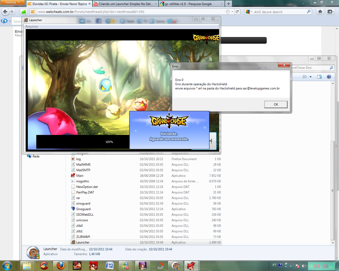Click the AVG Secure Search field
Viewport: 339px width, 271px height.
pos(281,12)
